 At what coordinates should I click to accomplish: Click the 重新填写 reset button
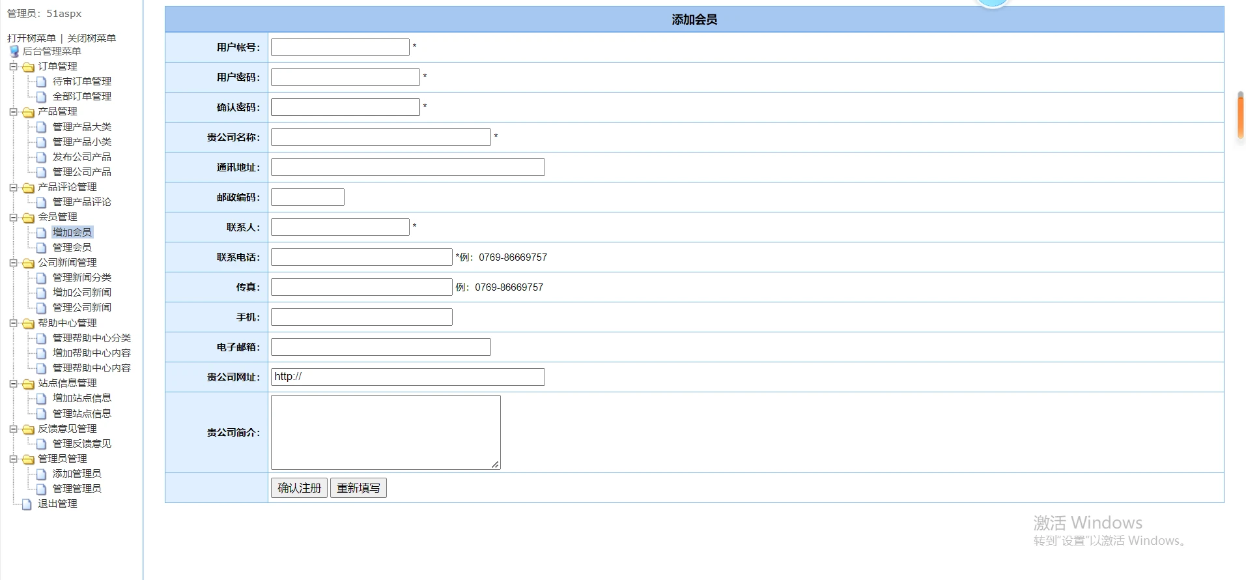[x=359, y=488]
